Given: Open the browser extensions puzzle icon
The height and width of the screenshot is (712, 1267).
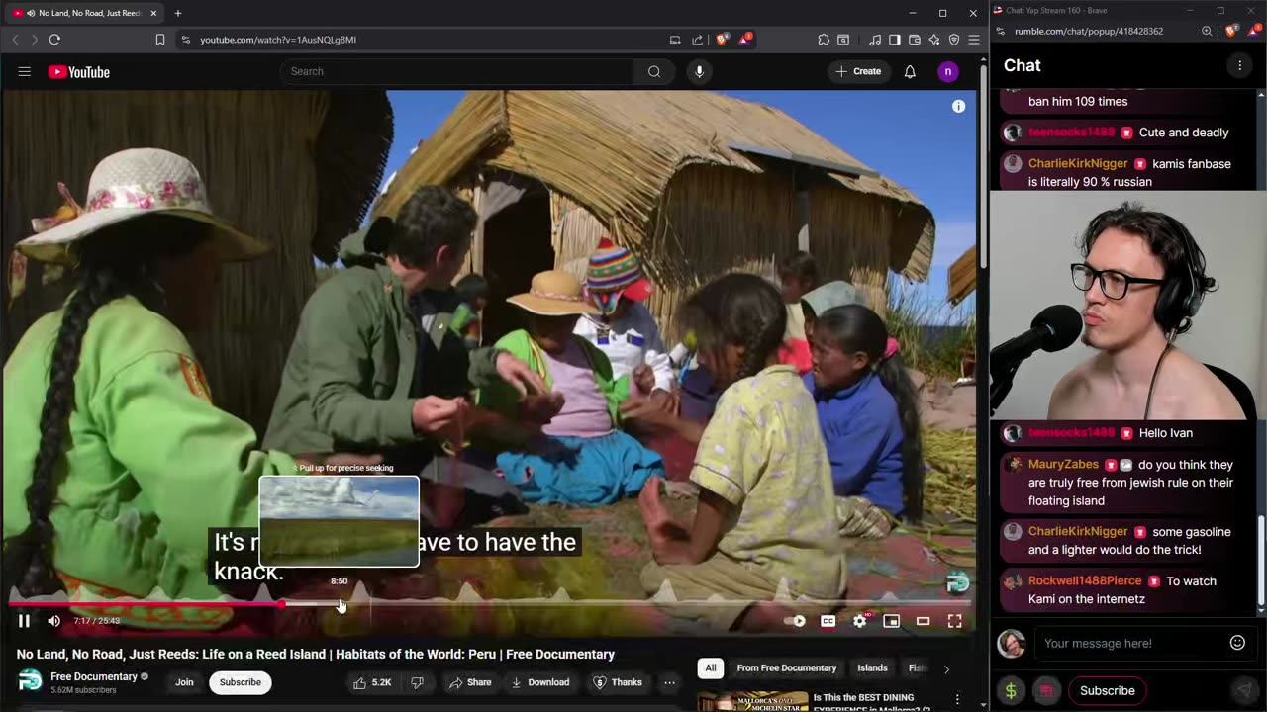Looking at the screenshot, I should pyautogui.click(x=824, y=40).
